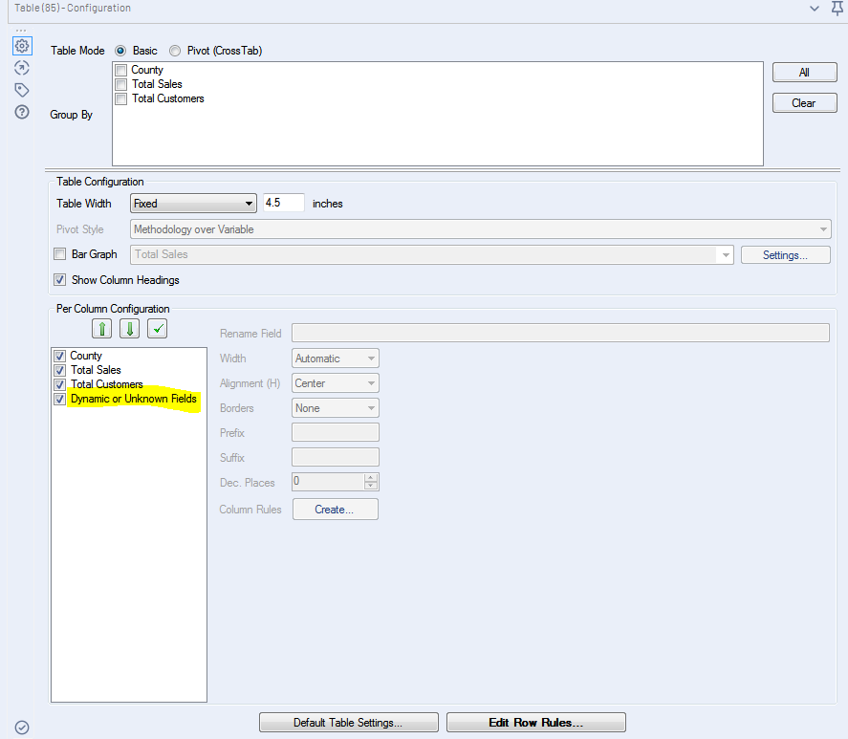
Task: Uncheck Show Column Headings
Action: (x=59, y=280)
